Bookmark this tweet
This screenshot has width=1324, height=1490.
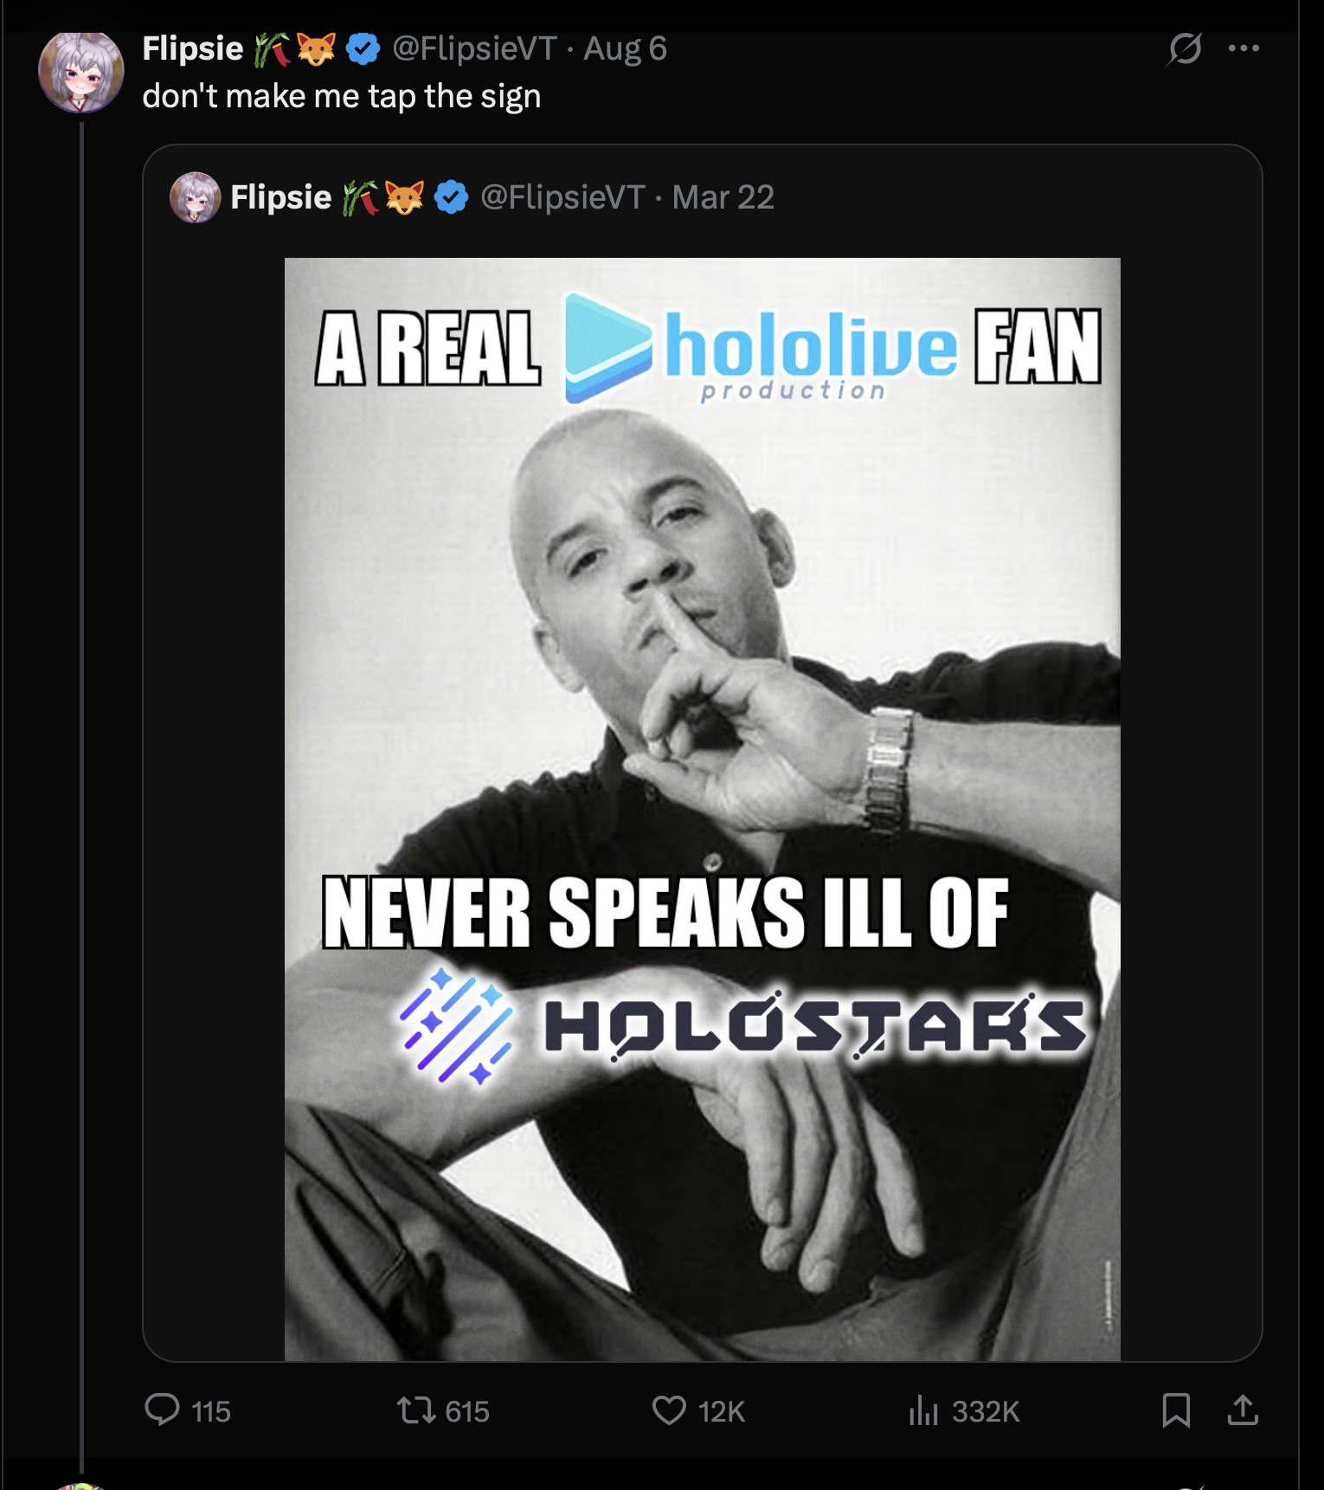(x=1176, y=1410)
